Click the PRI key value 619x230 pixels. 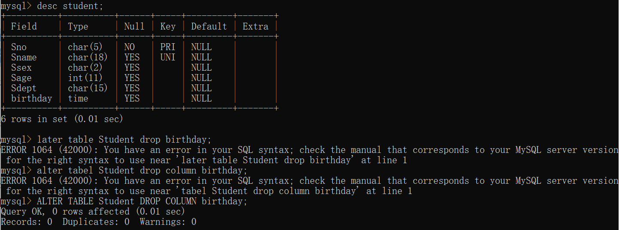(x=168, y=47)
